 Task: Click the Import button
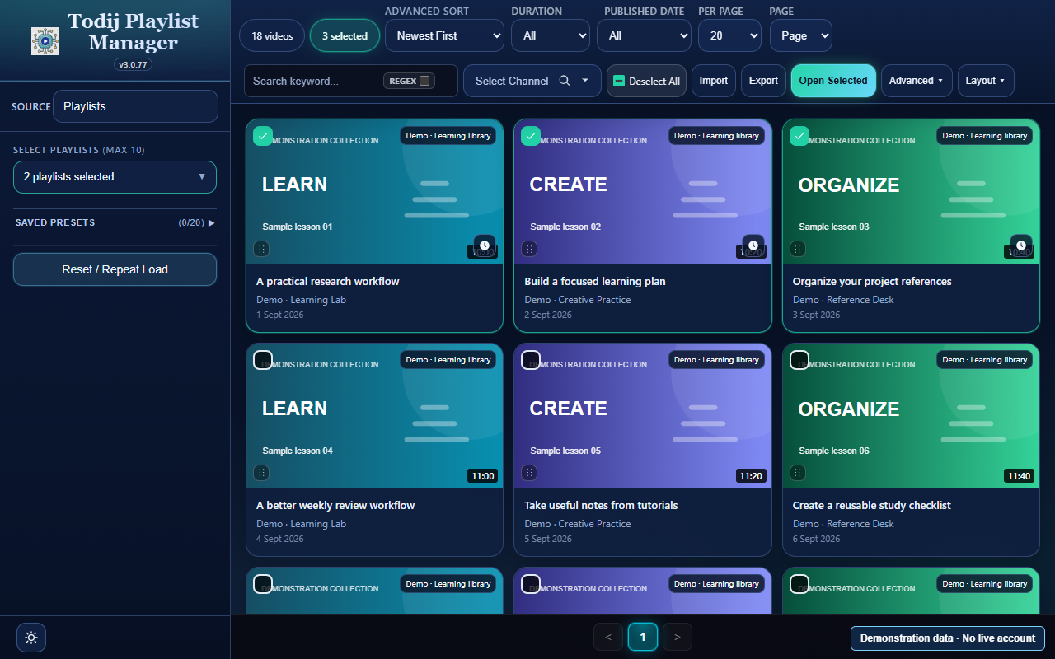714,81
